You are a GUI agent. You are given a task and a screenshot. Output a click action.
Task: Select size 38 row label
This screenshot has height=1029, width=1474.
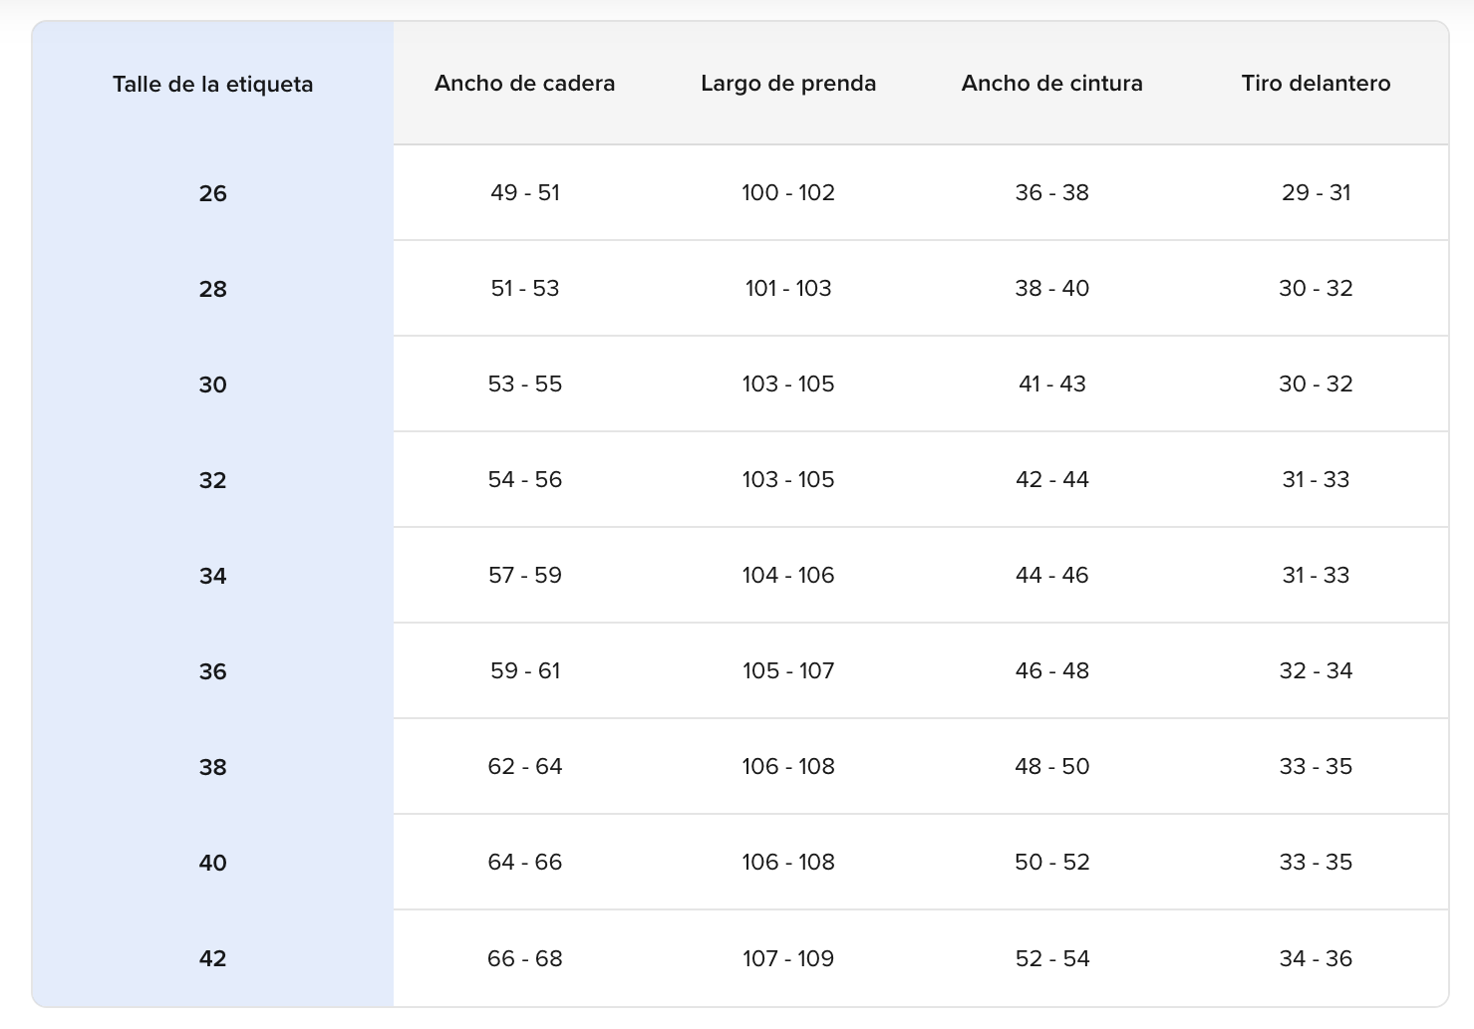(212, 767)
